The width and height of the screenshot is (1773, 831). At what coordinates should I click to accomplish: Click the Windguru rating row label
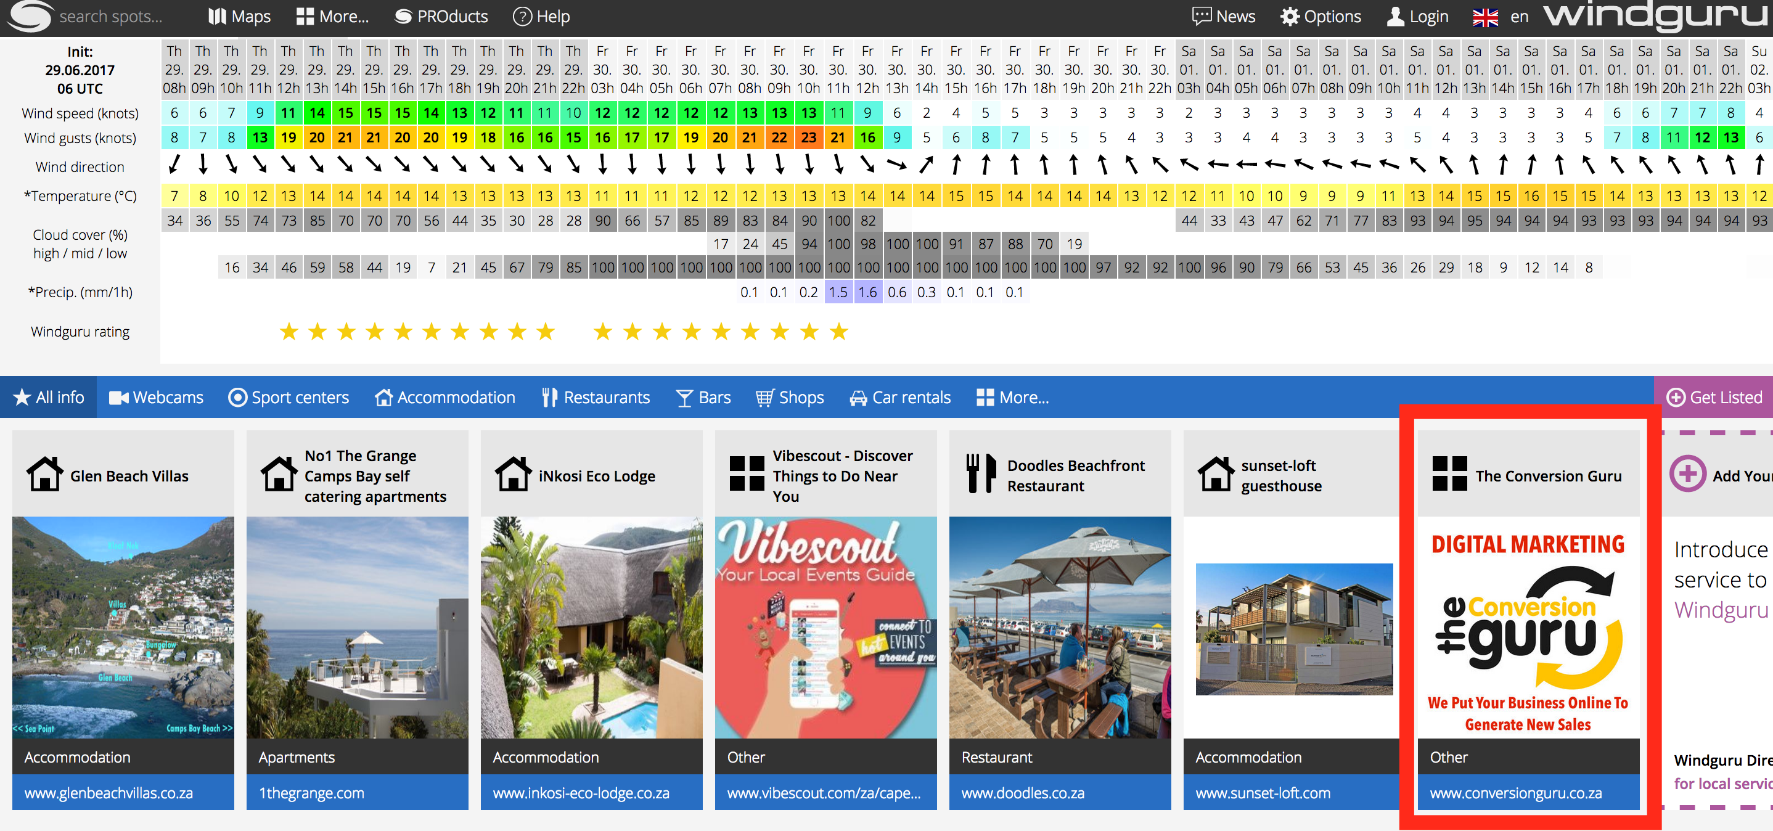click(x=80, y=332)
